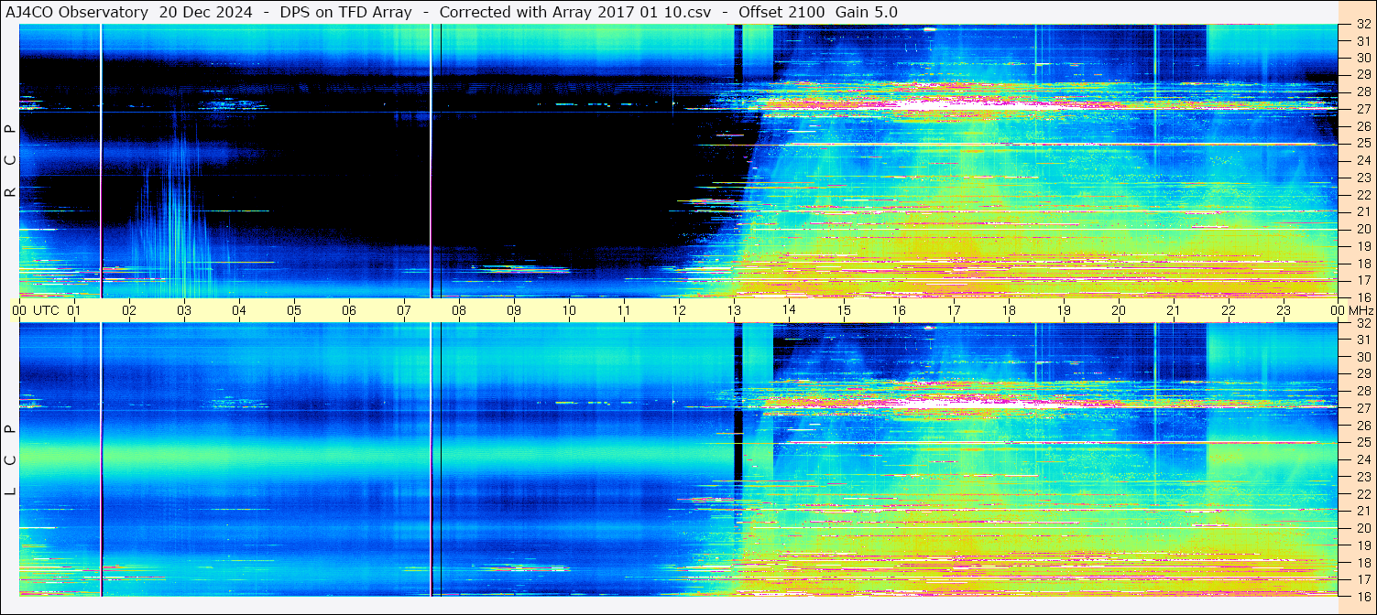
Task: Click the 26 MHz tick of RCP plot
Action: tap(1362, 126)
